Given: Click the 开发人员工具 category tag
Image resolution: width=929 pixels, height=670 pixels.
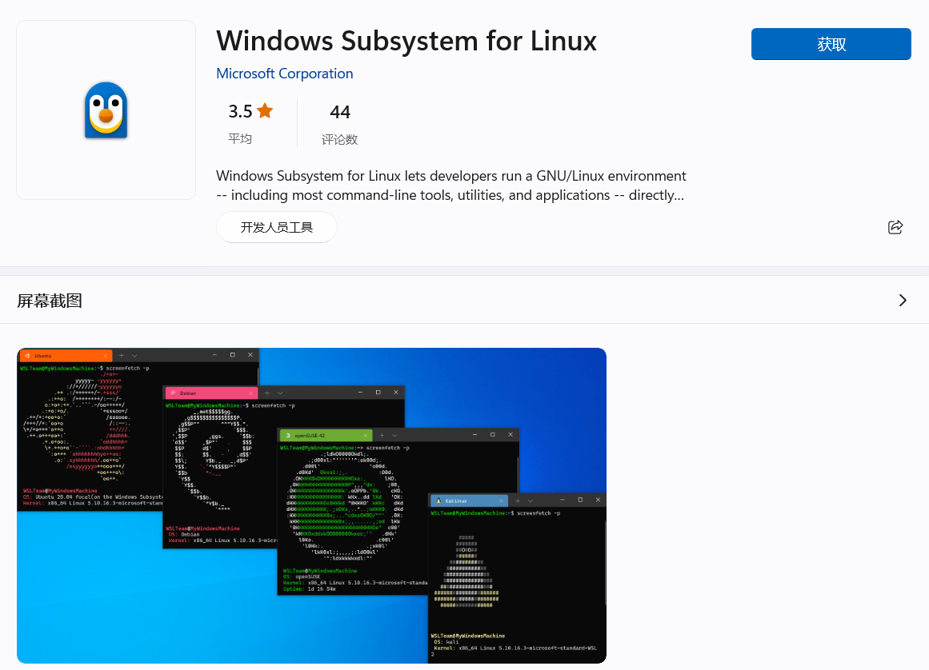Looking at the screenshot, I should pyautogui.click(x=277, y=227).
